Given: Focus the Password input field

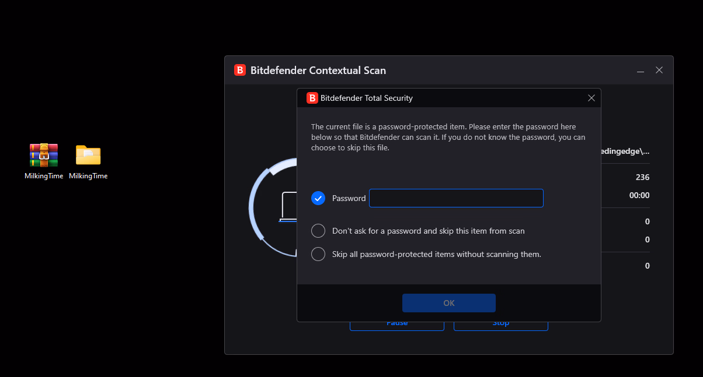Looking at the screenshot, I should click(456, 198).
